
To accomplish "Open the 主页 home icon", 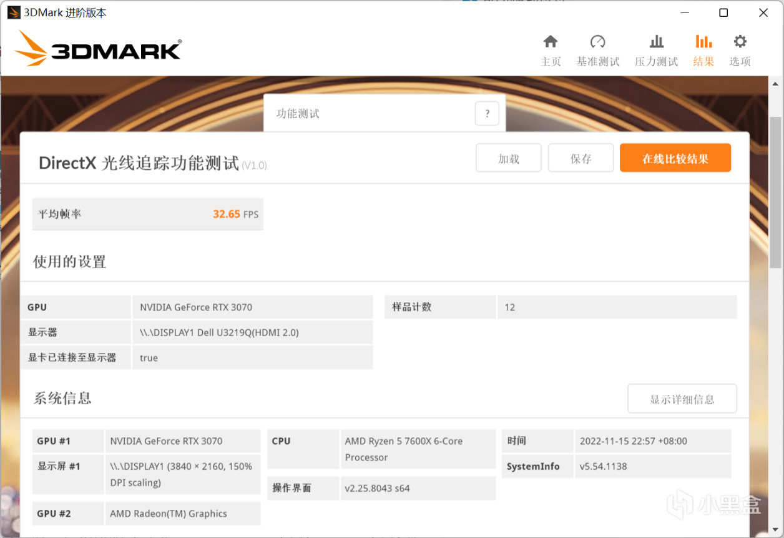I will click(551, 42).
